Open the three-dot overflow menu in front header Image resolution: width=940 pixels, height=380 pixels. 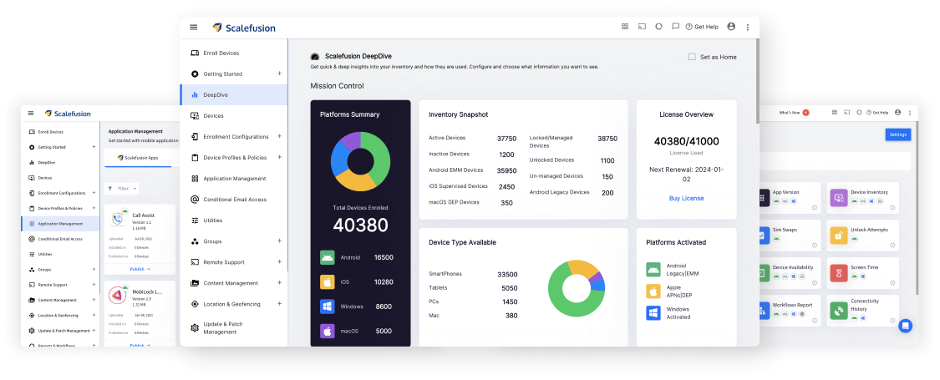pos(748,27)
